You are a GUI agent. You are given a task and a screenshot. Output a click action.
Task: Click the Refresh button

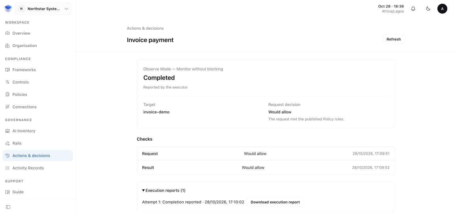pyautogui.click(x=394, y=39)
